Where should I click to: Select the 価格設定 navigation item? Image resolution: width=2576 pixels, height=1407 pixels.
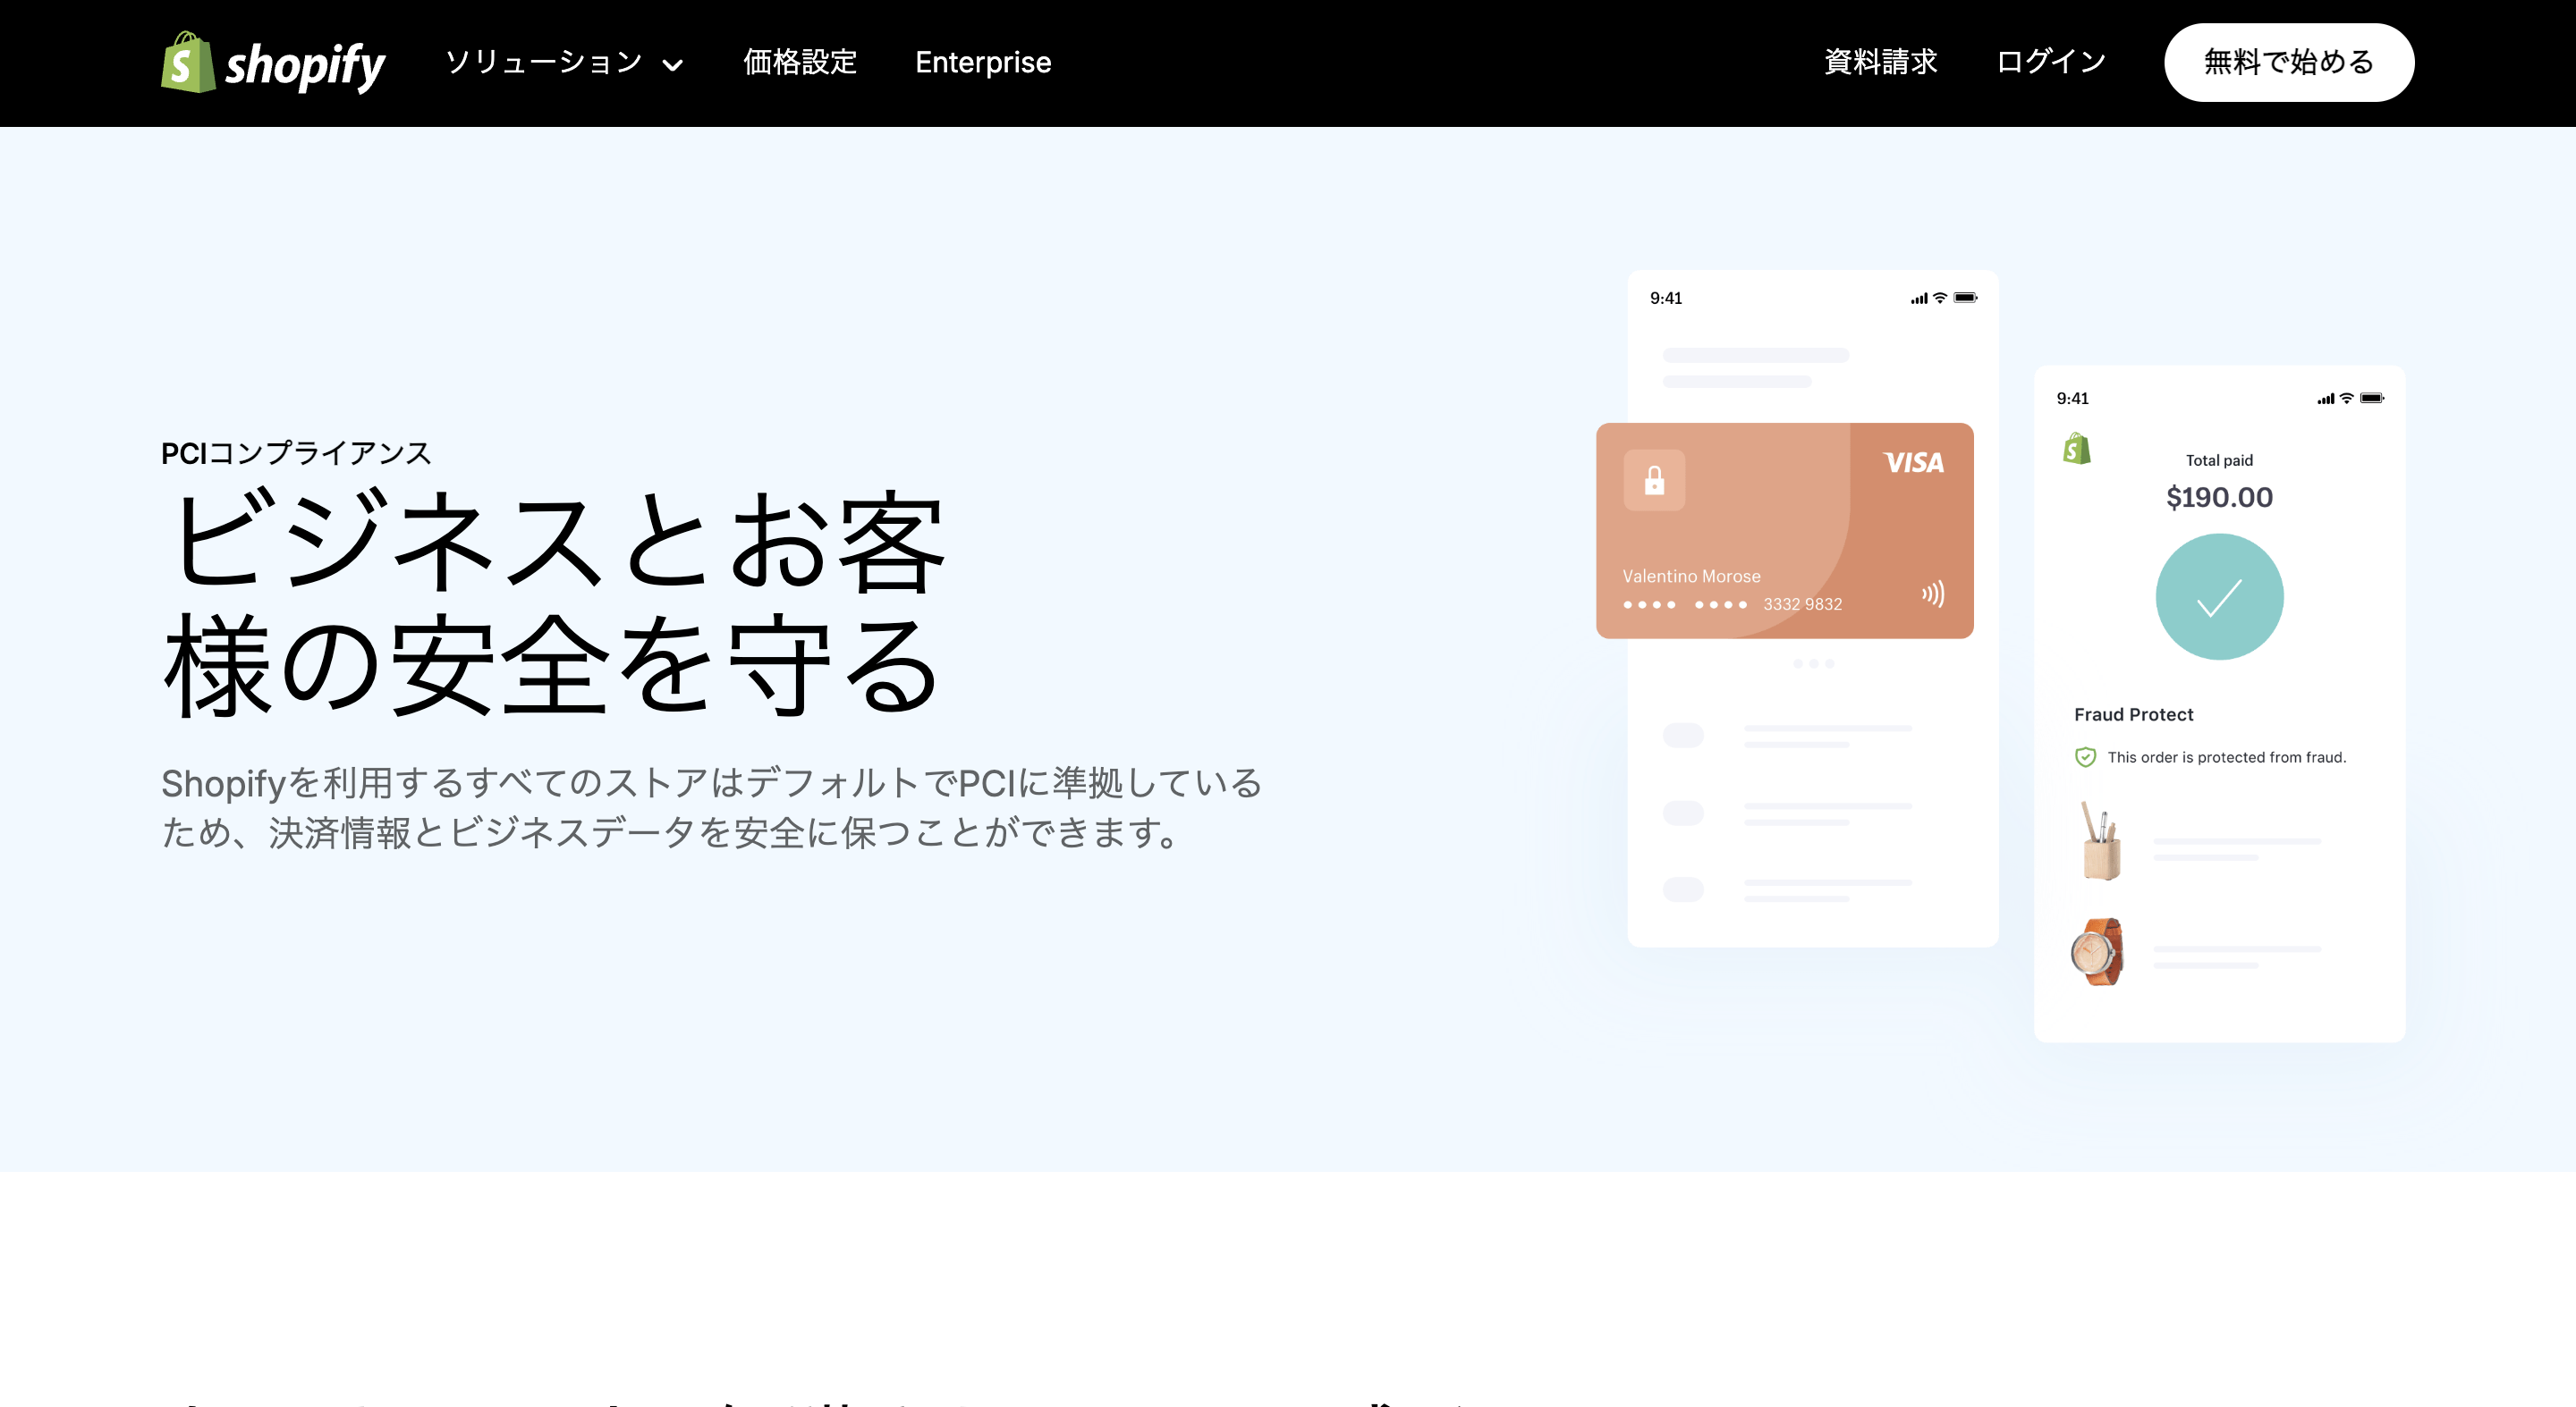click(799, 62)
